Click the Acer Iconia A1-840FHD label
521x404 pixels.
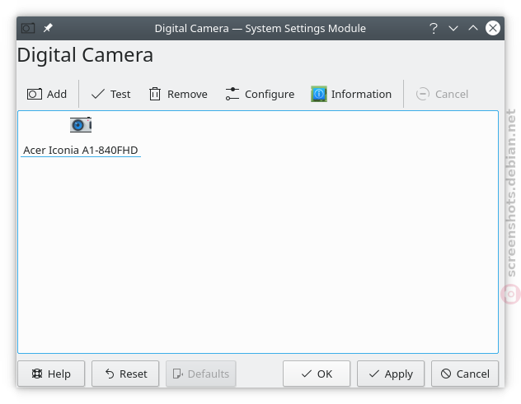[x=81, y=151]
